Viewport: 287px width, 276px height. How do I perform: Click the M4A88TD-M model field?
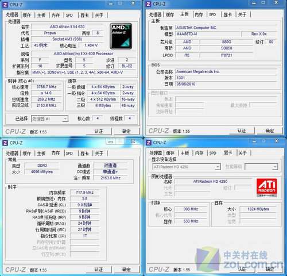coord(208,34)
